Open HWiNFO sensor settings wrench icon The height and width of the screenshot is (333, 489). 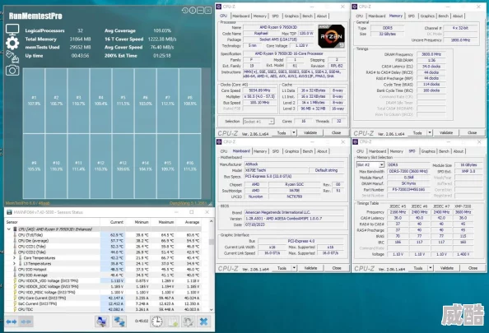[188, 321]
